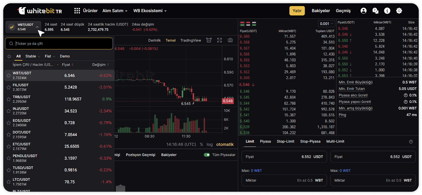The height and width of the screenshot is (195, 422).
Task: Open the settings gear icon
Action: [x=399, y=11]
